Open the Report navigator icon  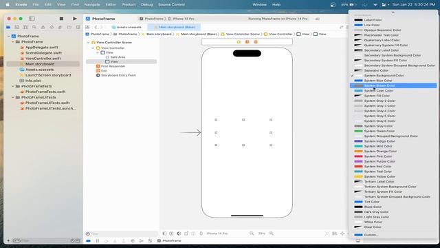pyautogui.click(x=78, y=28)
